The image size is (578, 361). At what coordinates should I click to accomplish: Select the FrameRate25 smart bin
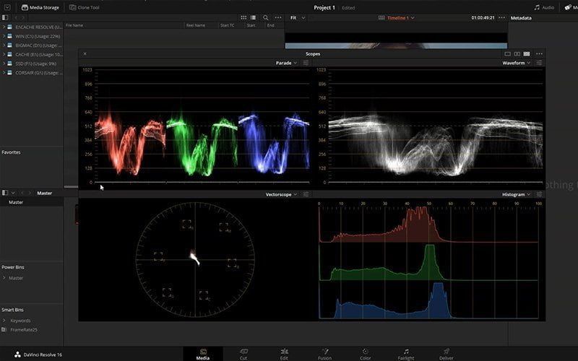tap(24, 330)
